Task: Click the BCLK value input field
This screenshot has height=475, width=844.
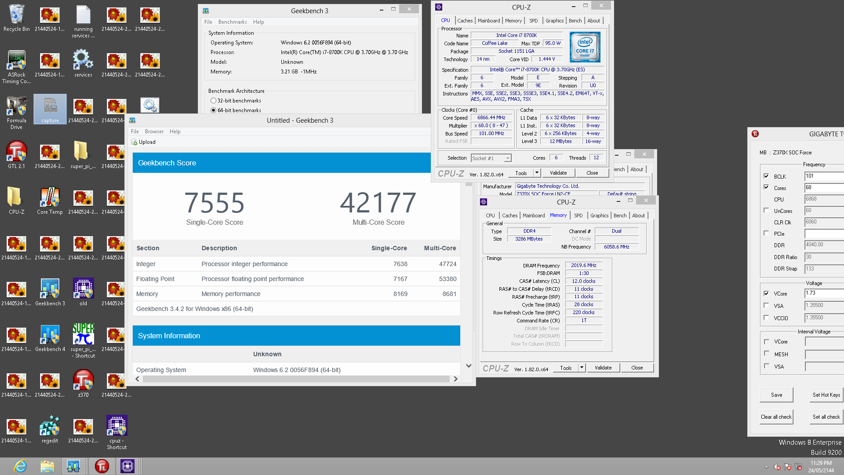Action: tap(824, 176)
